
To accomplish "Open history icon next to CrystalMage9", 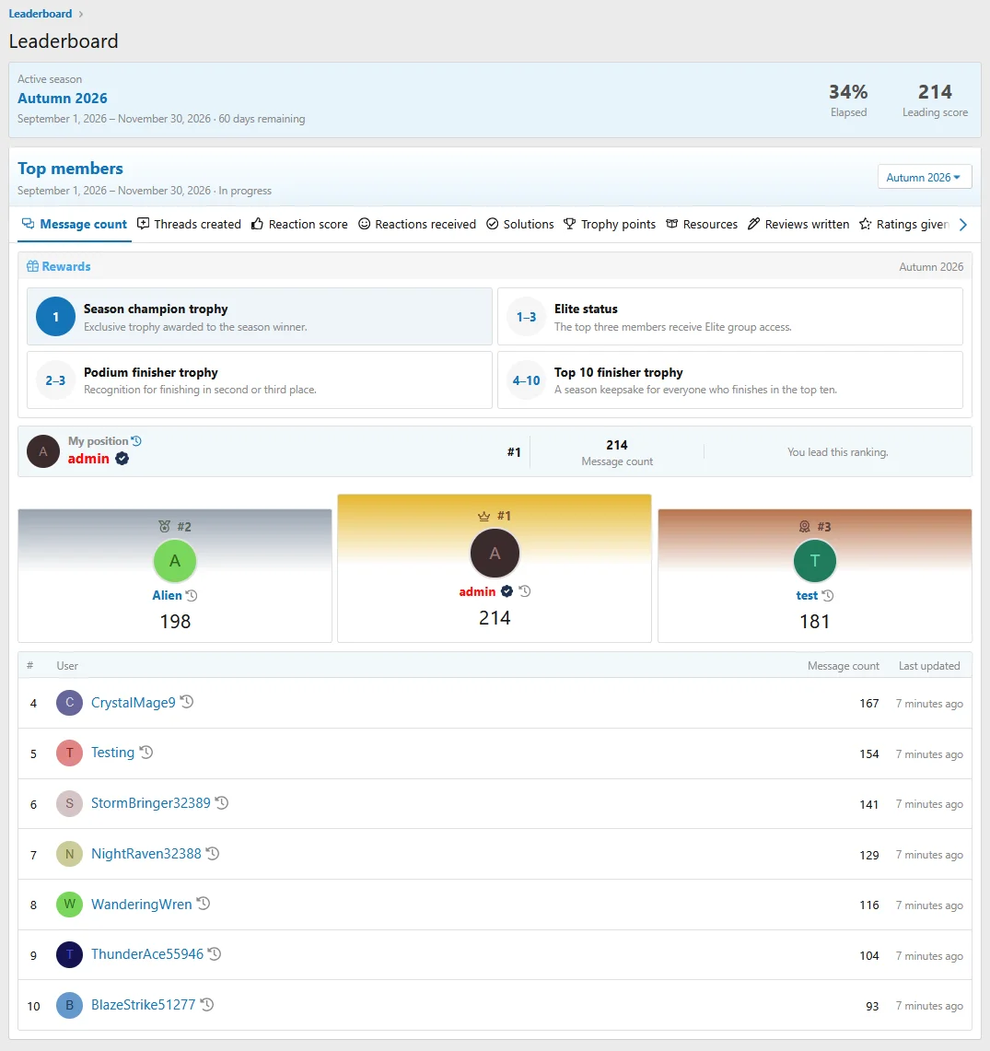I will click(187, 702).
